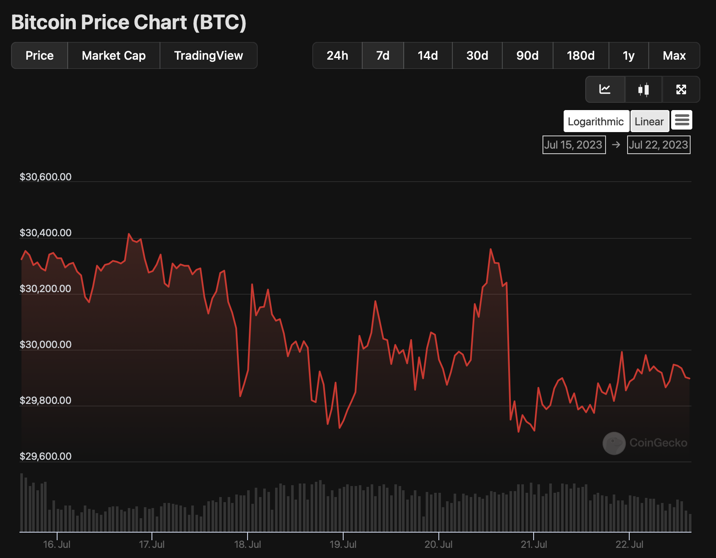Set range to 7d
716x558 pixels.
[383, 55]
